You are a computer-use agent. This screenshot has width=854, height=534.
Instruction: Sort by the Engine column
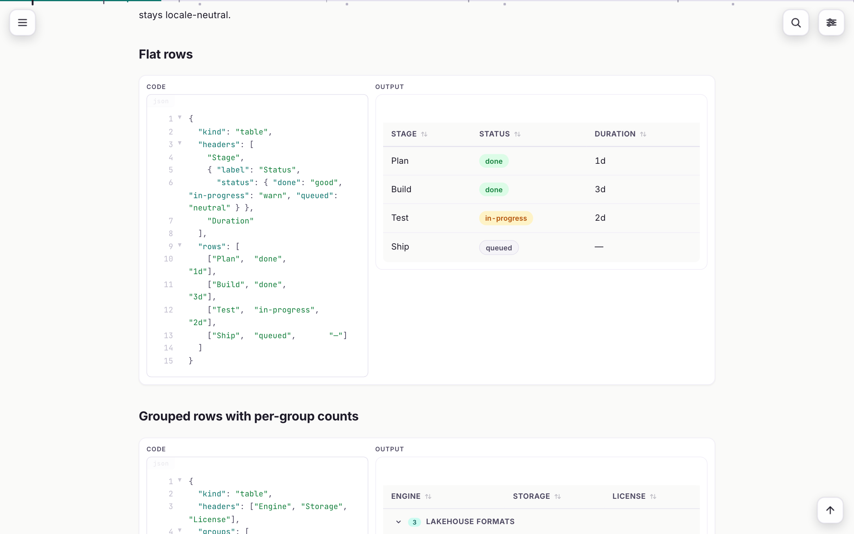click(x=411, y=496)
